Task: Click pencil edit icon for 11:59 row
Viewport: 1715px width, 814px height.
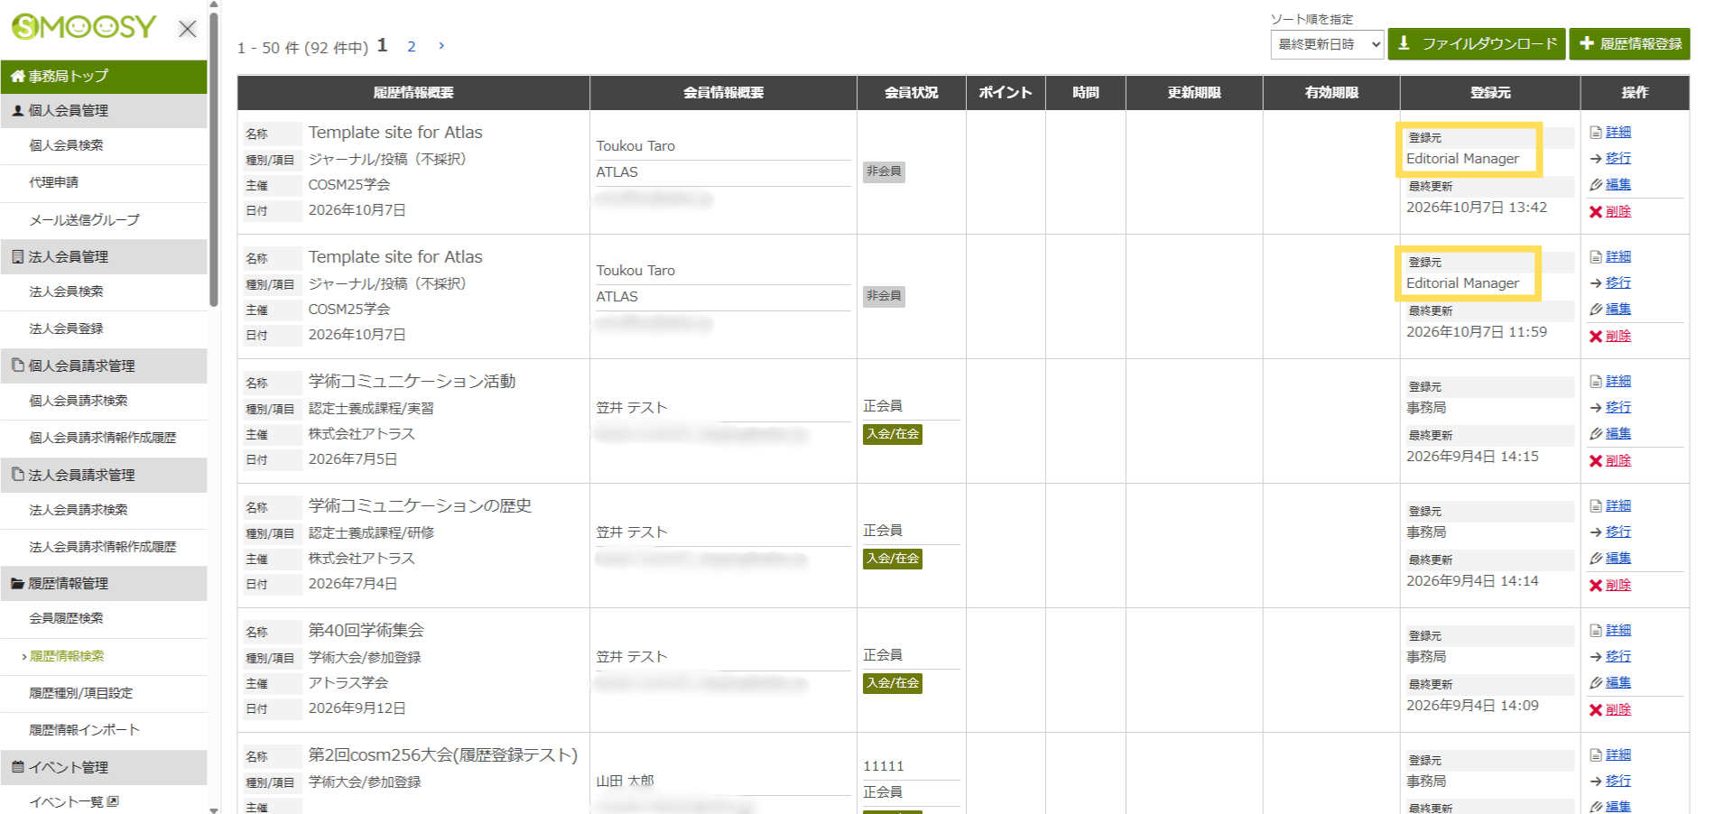Action: [1596, 310]
